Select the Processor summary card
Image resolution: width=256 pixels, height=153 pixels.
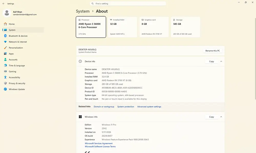point(91,27)
